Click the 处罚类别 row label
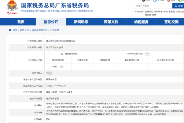Screen dimensions: 184x123 [x=38, y=119]
